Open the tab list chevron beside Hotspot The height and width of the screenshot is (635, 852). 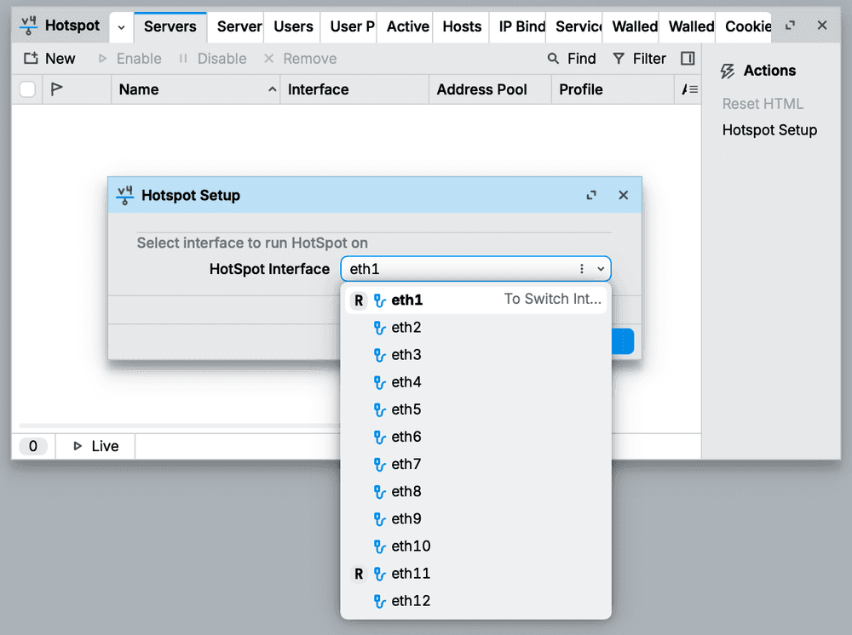coord(122,27)
